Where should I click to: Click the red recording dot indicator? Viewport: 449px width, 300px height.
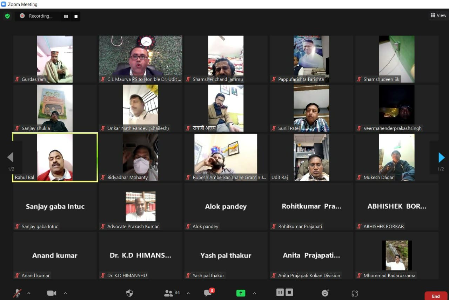pyautogui.click(x=22, y=16)
